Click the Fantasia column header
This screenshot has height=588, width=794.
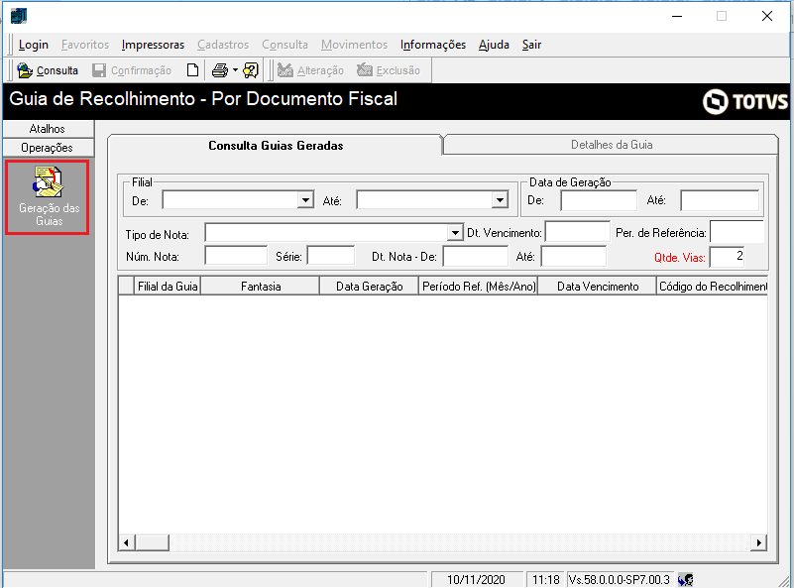tap(261, 287)
